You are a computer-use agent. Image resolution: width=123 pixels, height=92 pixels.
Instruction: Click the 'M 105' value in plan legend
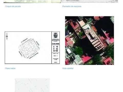click(56, 51)
